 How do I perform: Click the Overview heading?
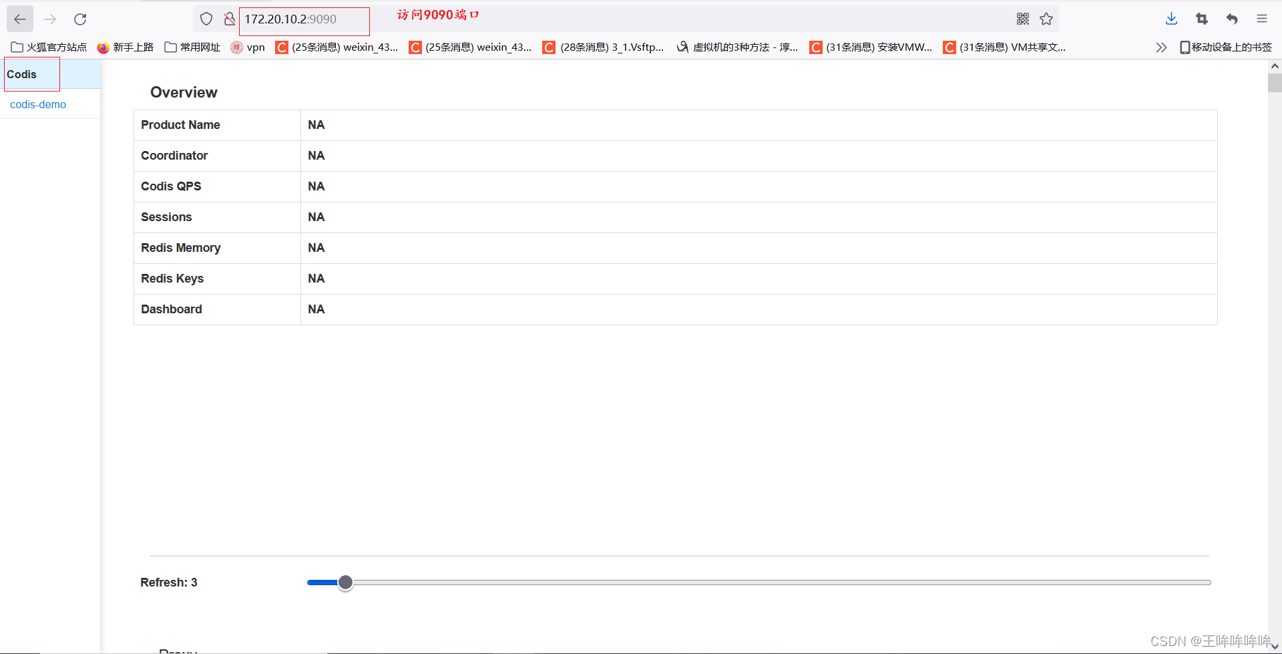coord(184,92)
